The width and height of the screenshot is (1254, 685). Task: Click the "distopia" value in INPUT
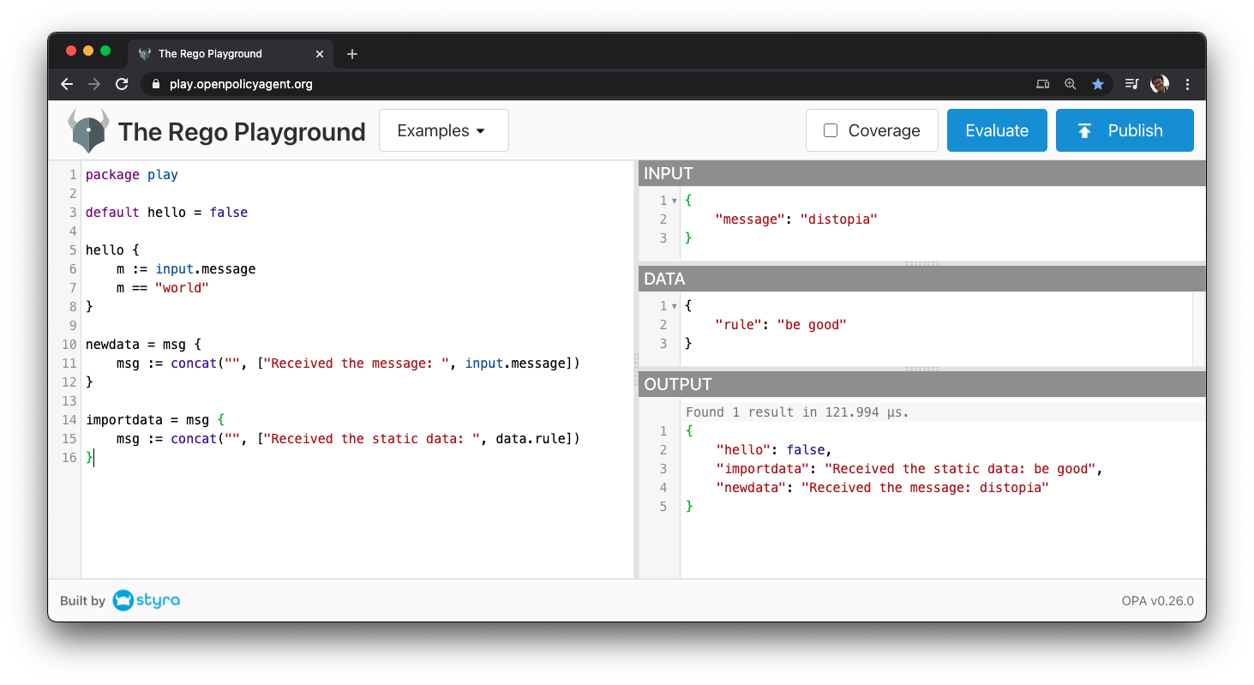pos(839,219)
